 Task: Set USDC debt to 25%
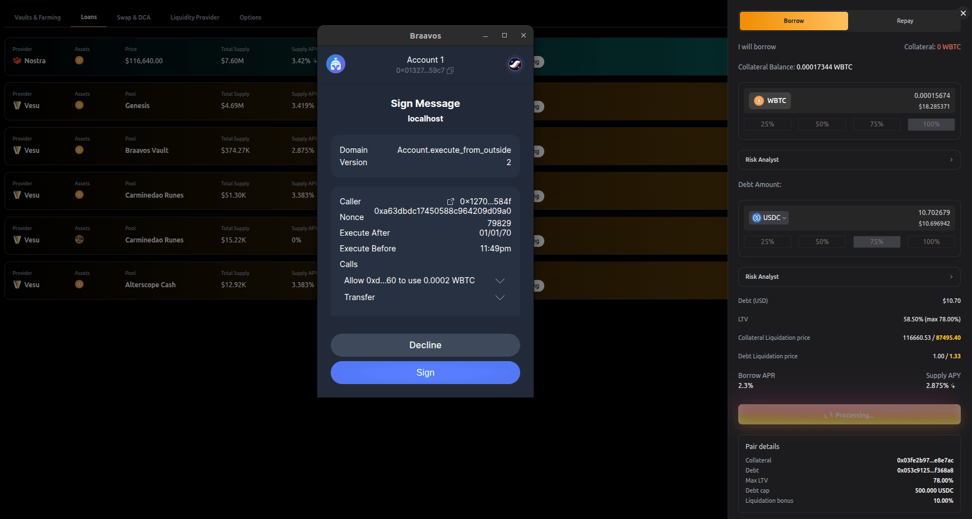tap(767, 242)
